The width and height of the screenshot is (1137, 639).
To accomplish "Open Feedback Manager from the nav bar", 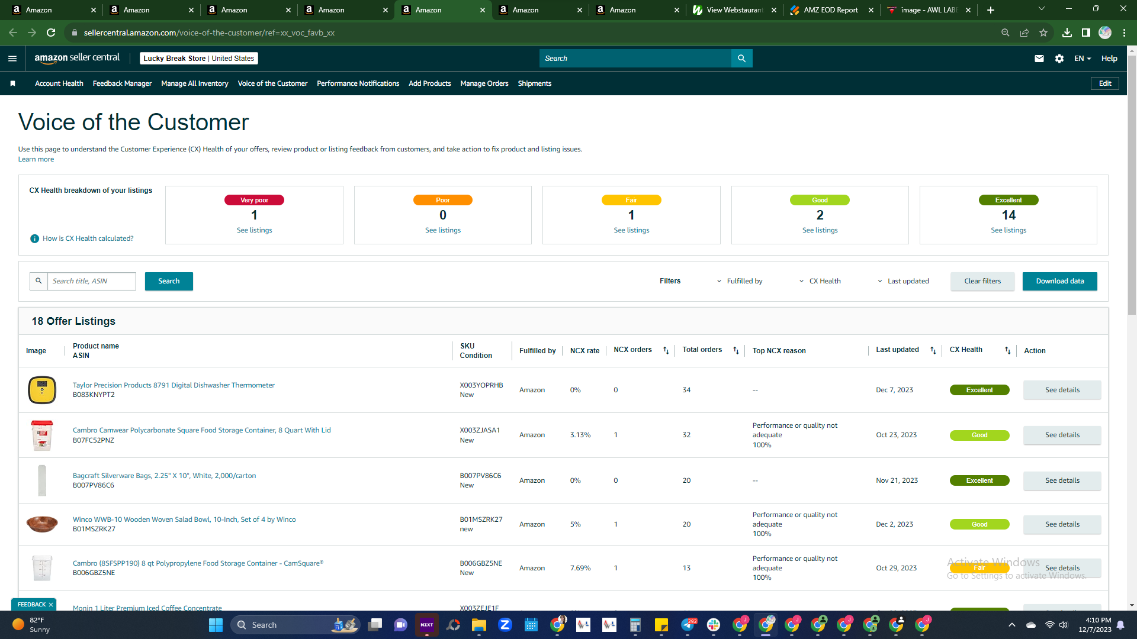I will click(122, 83).
